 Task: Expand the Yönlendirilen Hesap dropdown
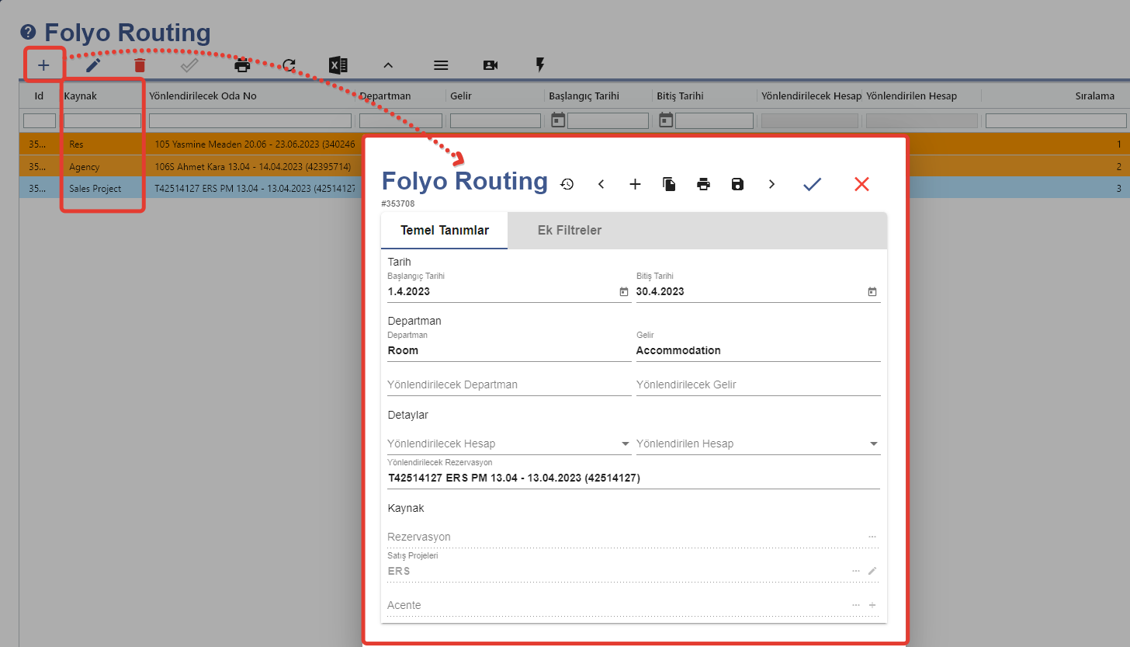[x=874, y=444]
